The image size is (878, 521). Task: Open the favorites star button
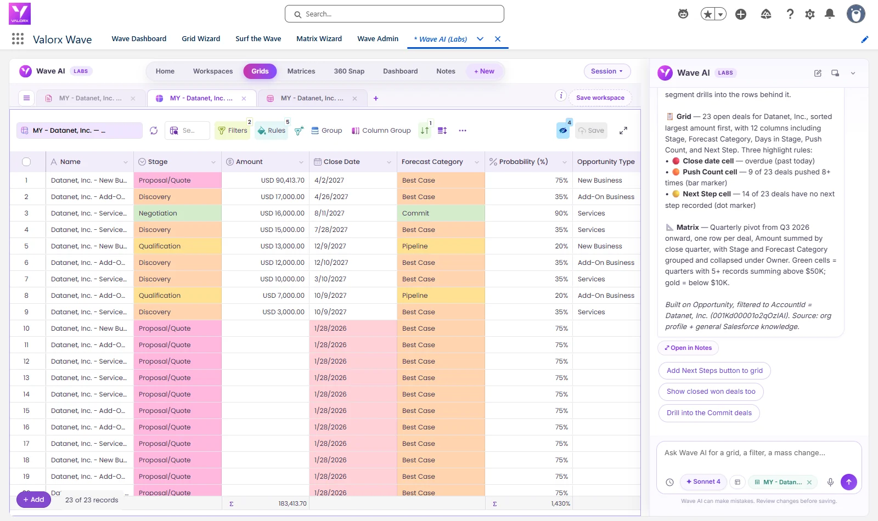pyautogui.click(x=708, y=14)
